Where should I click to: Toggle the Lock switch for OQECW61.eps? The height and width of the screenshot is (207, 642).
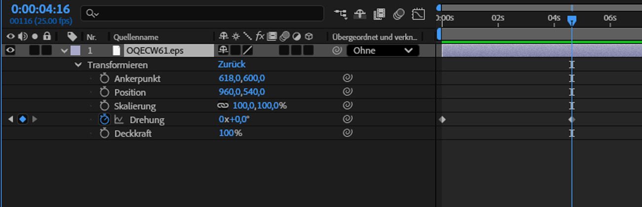pyautogui.click(x=47, y=50)
